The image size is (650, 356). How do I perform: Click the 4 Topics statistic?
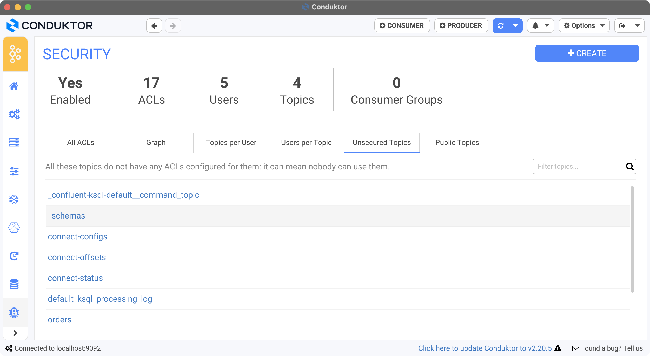[x=297, y=90]
